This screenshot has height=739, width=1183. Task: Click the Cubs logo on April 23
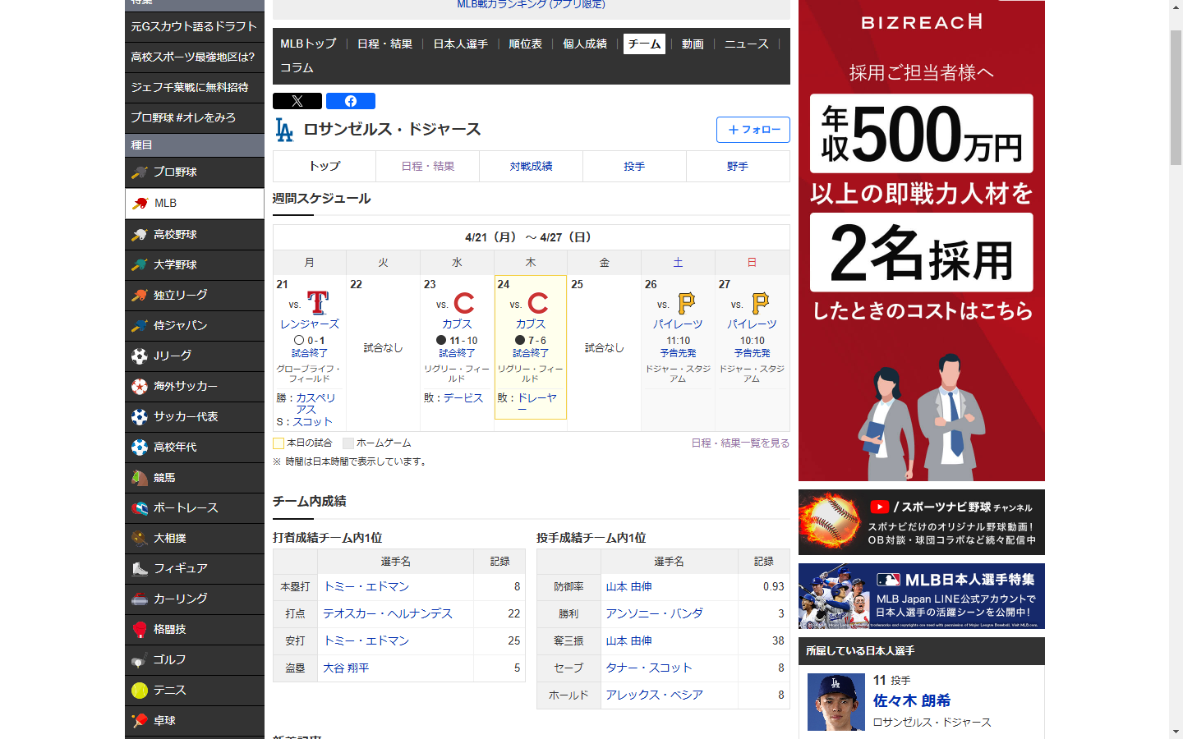[464, 303]
